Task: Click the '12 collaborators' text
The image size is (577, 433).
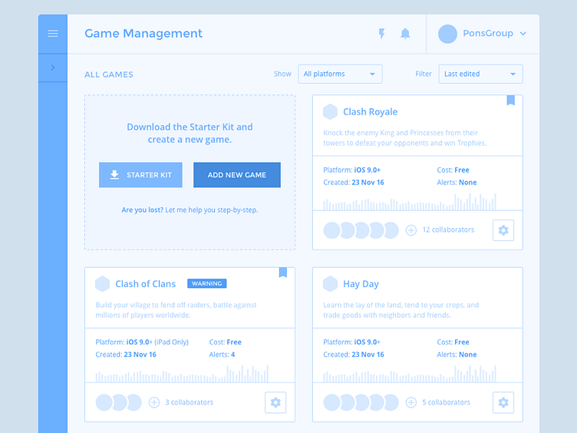Action: pos(448,230)
